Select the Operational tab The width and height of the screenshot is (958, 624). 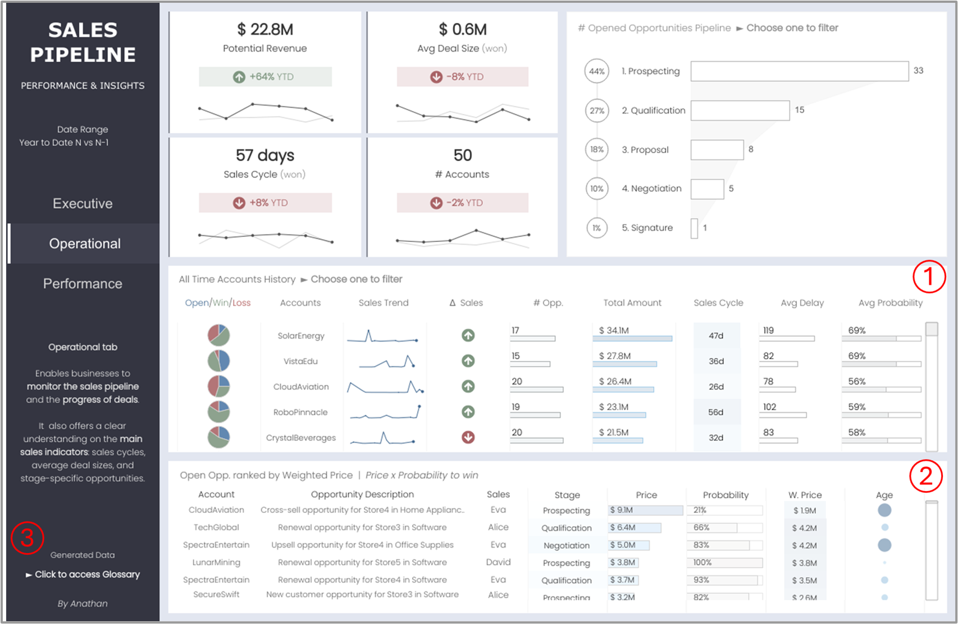pyautogui.click(x=84, y=244)
